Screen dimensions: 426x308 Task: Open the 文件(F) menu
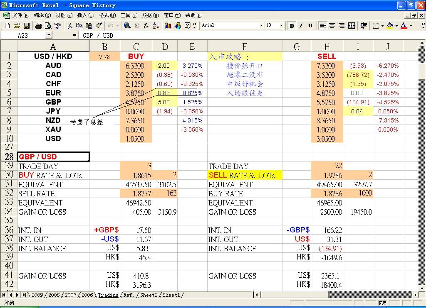[20, 15]
